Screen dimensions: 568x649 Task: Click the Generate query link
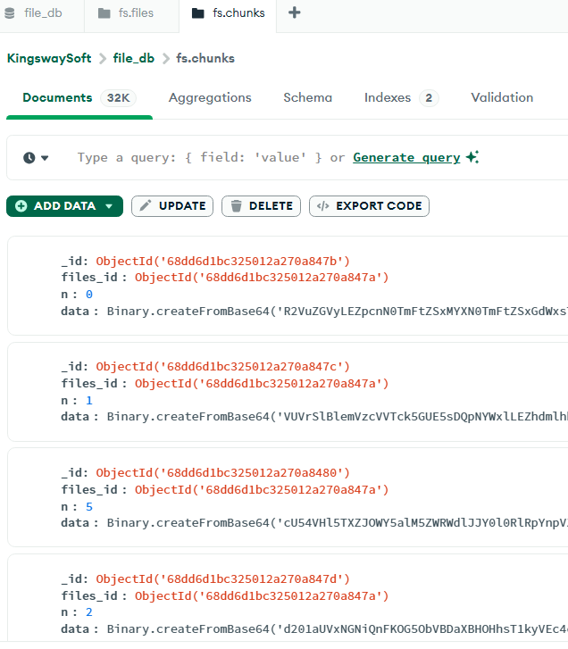[406, 157]
